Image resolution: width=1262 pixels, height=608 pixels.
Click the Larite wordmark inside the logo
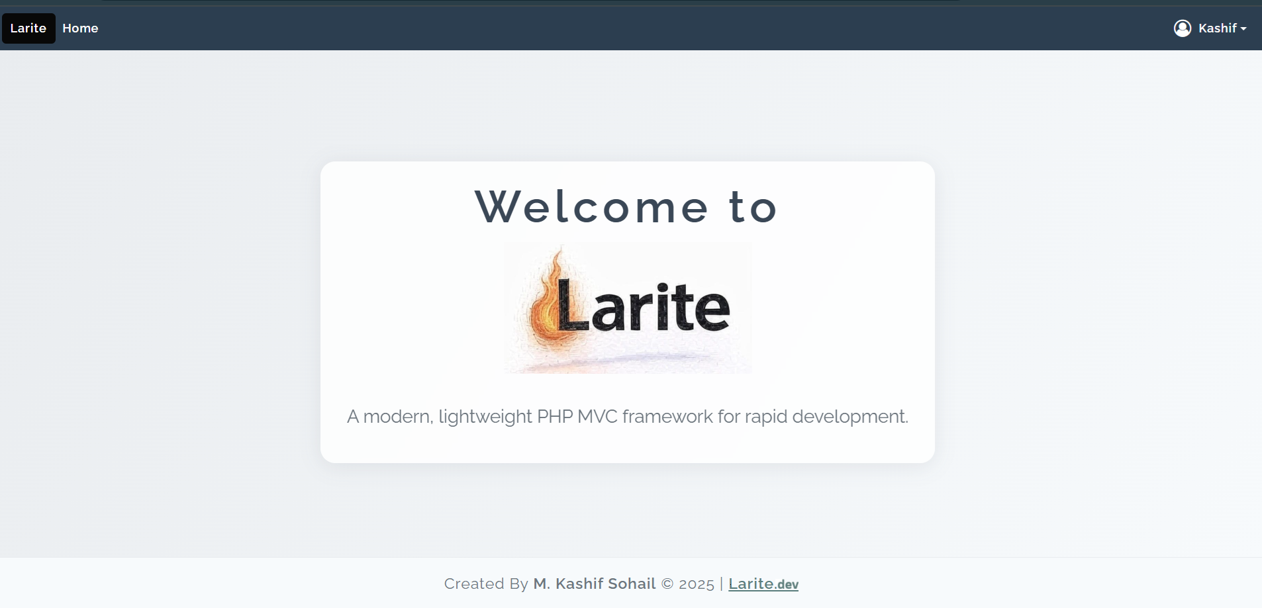[646, 306]
